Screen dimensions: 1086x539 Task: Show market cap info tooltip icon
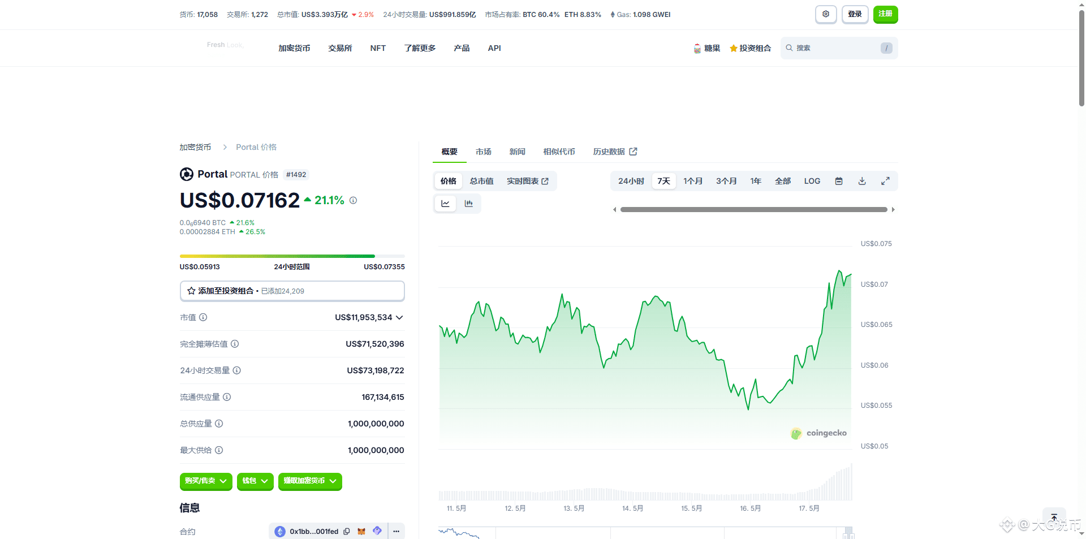coord(203,317)
